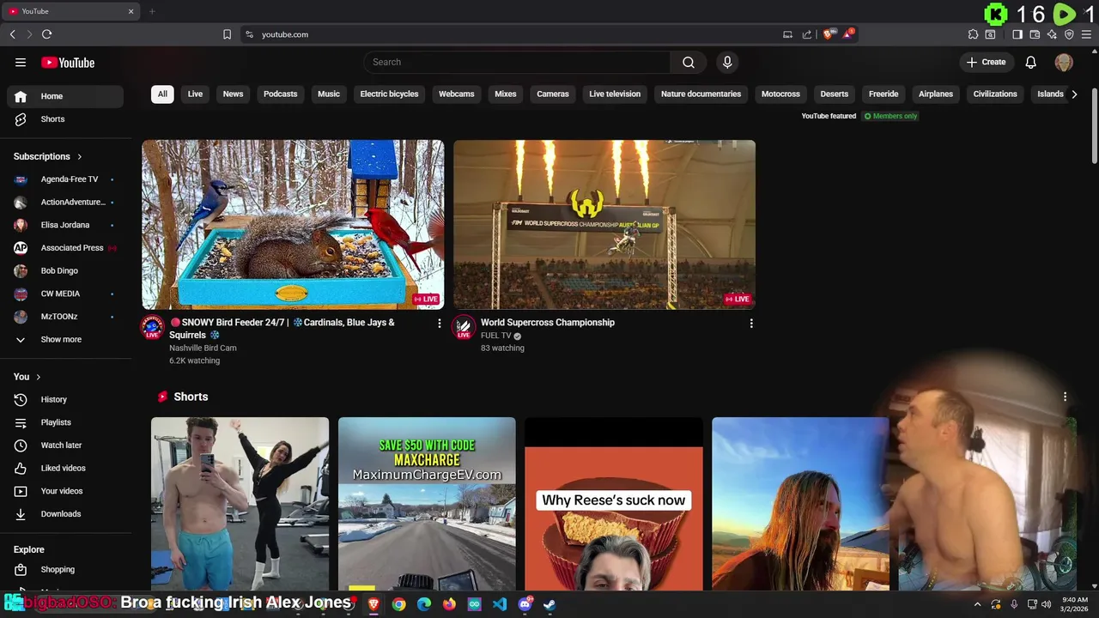Open the Associated Press subscription

pyautogui.click(x=65, y=248)
